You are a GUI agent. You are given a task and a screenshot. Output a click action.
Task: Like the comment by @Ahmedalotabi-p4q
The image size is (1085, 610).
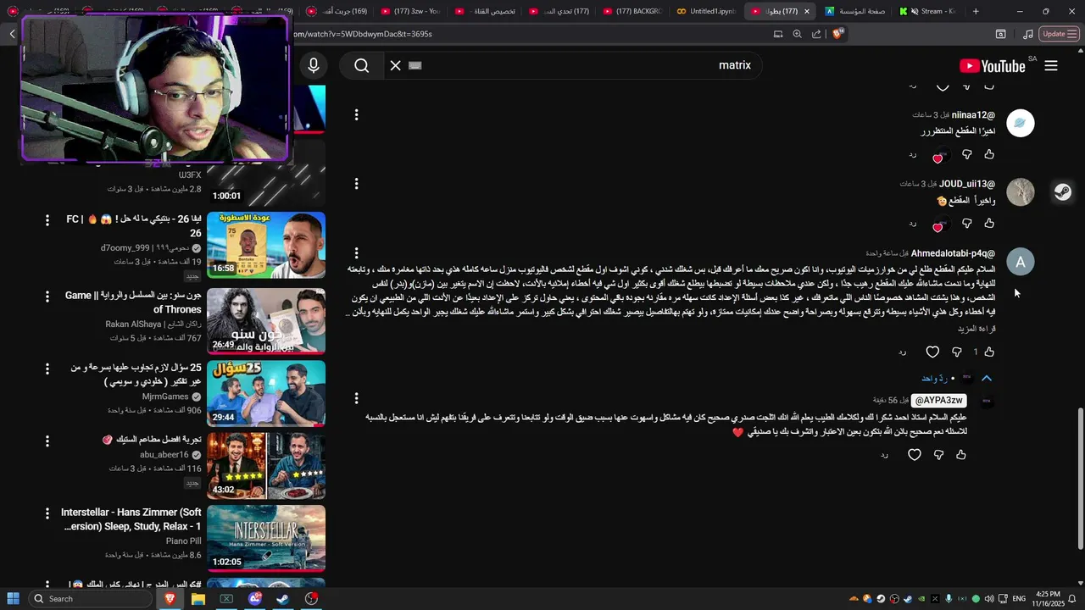coord(989,352)
